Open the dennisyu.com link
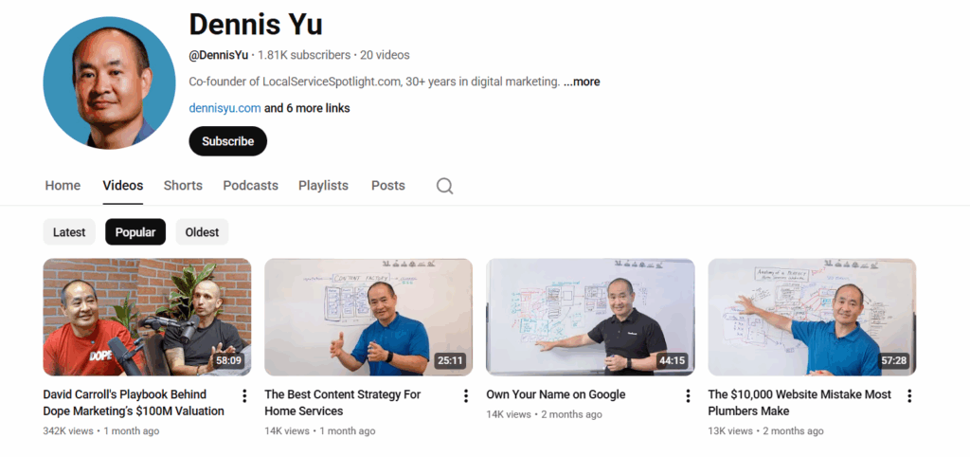970x457 pixels. point(225,108)
